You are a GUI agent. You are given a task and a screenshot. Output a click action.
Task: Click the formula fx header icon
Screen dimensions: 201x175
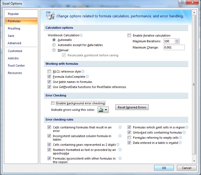tap(50, 15)
